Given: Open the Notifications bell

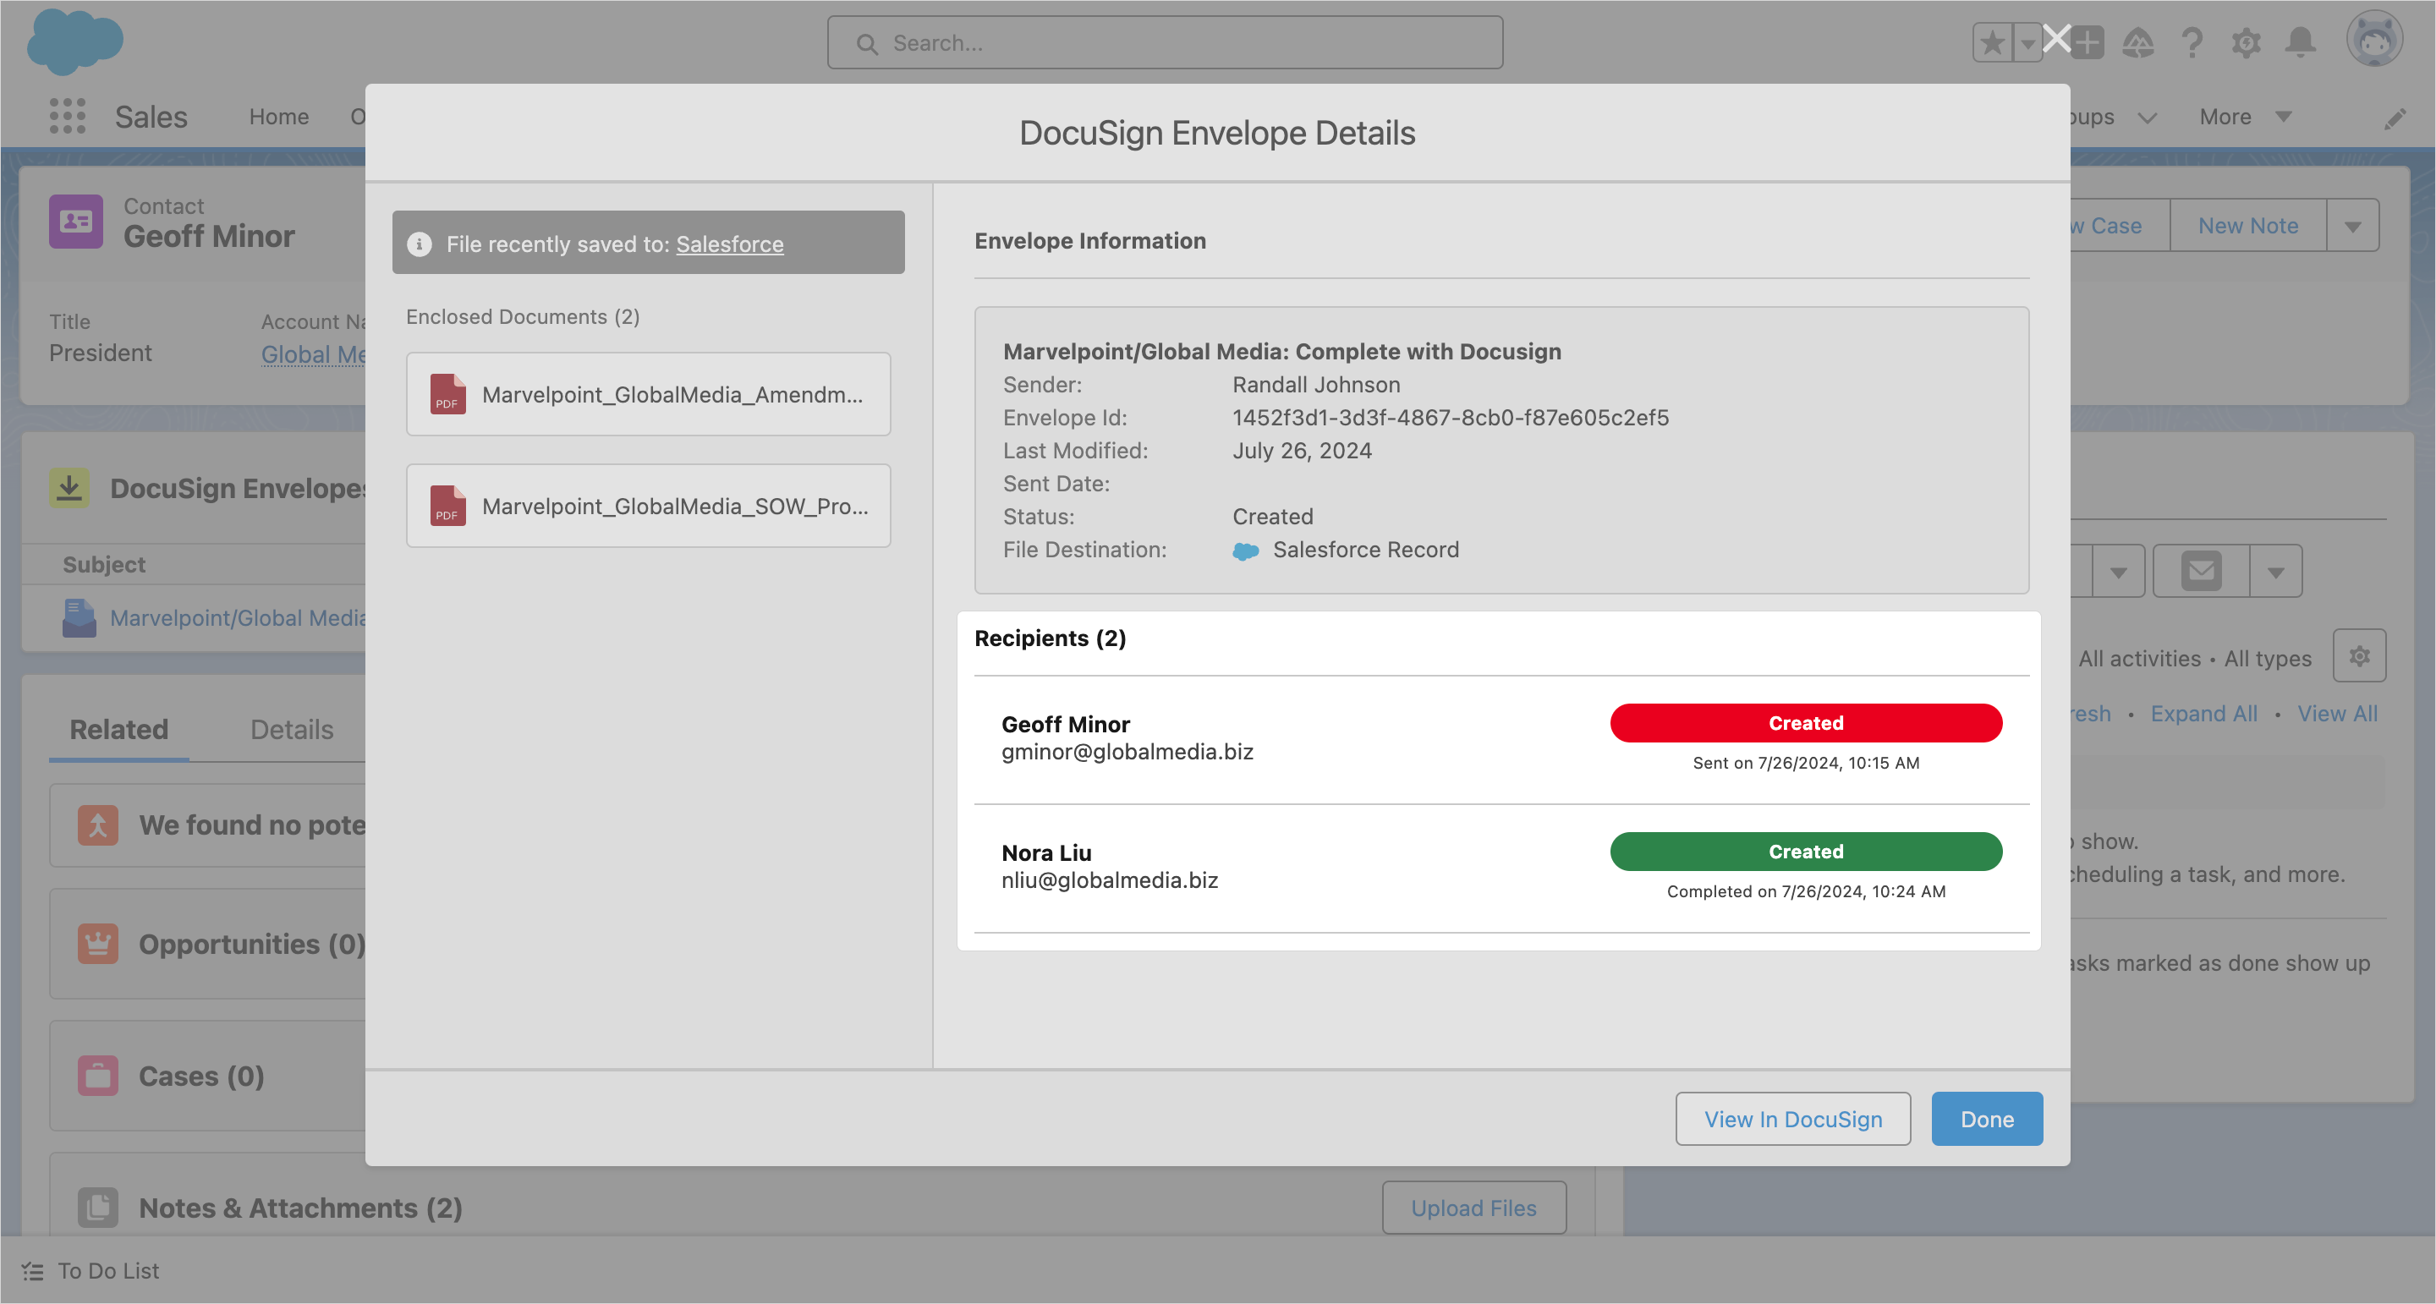Looking at the screenshot, I should coord(2301,42).
